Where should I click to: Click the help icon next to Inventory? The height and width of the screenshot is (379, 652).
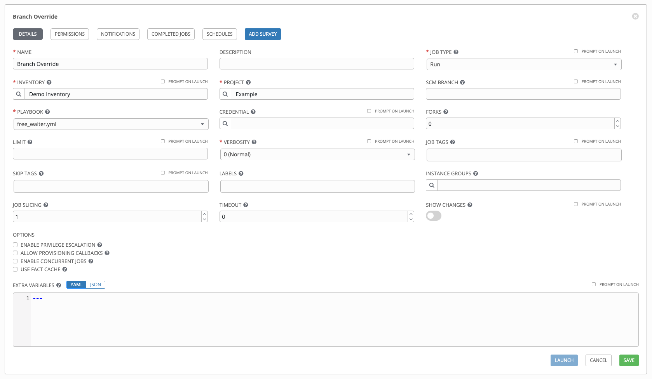tap(49, 82)
